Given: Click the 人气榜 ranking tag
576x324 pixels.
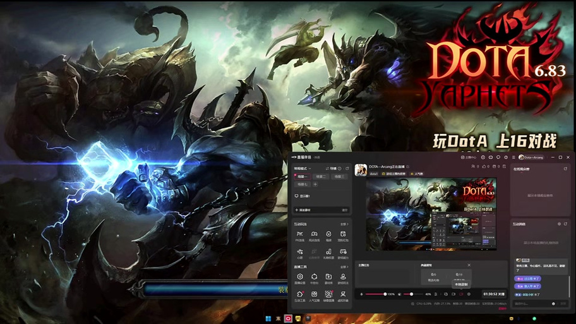Looking at the screenshot, I should point(417,174).
